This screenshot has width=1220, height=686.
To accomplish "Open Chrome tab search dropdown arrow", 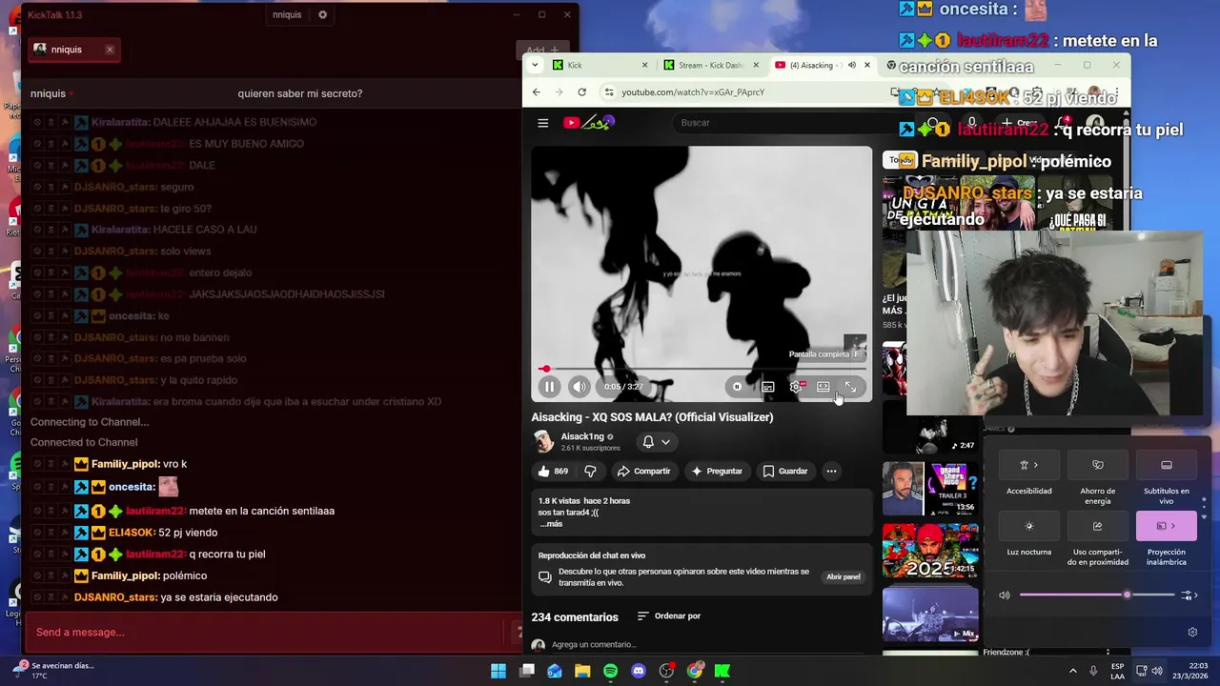I will pyautogui.click(x=535, y=65).
